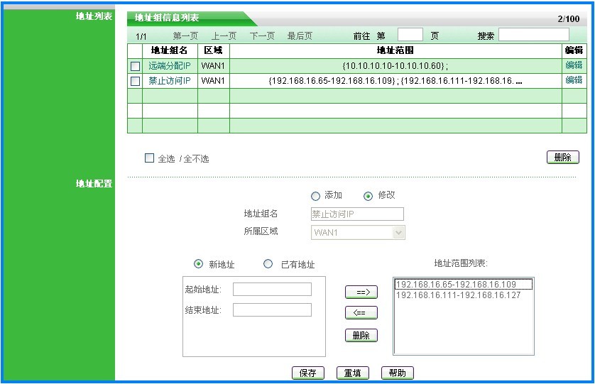
Task: Choose the 已有地址 radio option
Action: [x=268, y=264]
